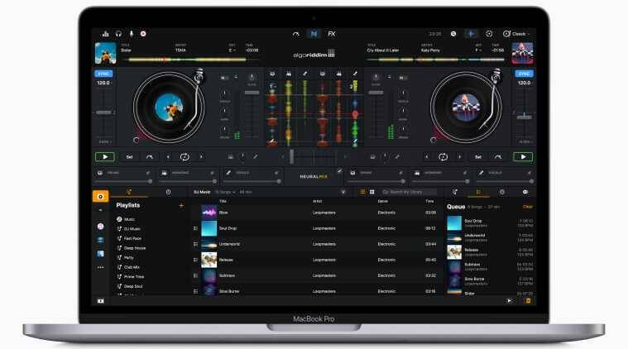Viewport: 628px width, 349px height.
Task: Enable the microphone input icon
Action: pyautogui.click(x=131, y=34)
